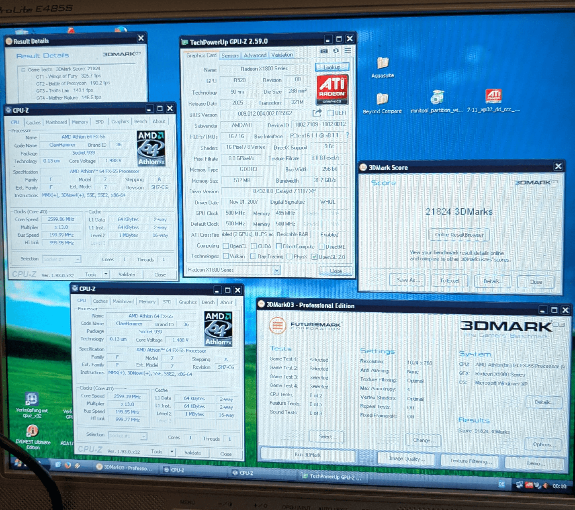This screenshot has height=510, width=575.
Task: Click the Validate button in upper CPU-Z
Action: coord(127,274)
